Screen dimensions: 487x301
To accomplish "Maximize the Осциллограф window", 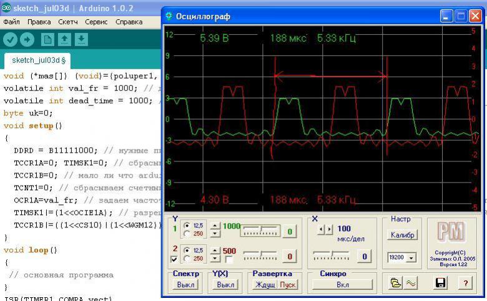I will pos(461,16).
